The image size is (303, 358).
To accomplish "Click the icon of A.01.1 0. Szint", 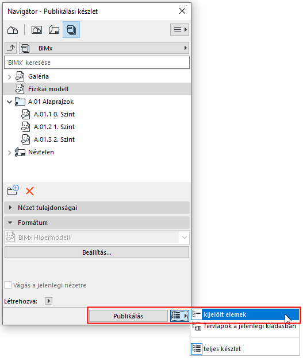I will tap(26, 114).
